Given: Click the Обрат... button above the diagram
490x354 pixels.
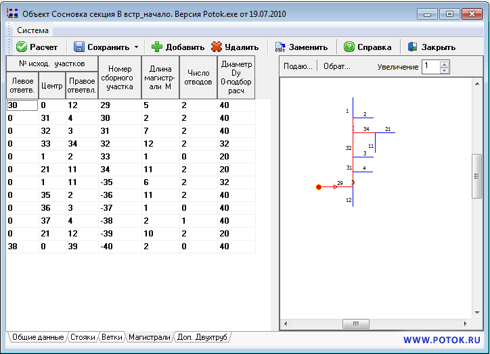Looking at the screenshot, I should (x=336, y=66).
